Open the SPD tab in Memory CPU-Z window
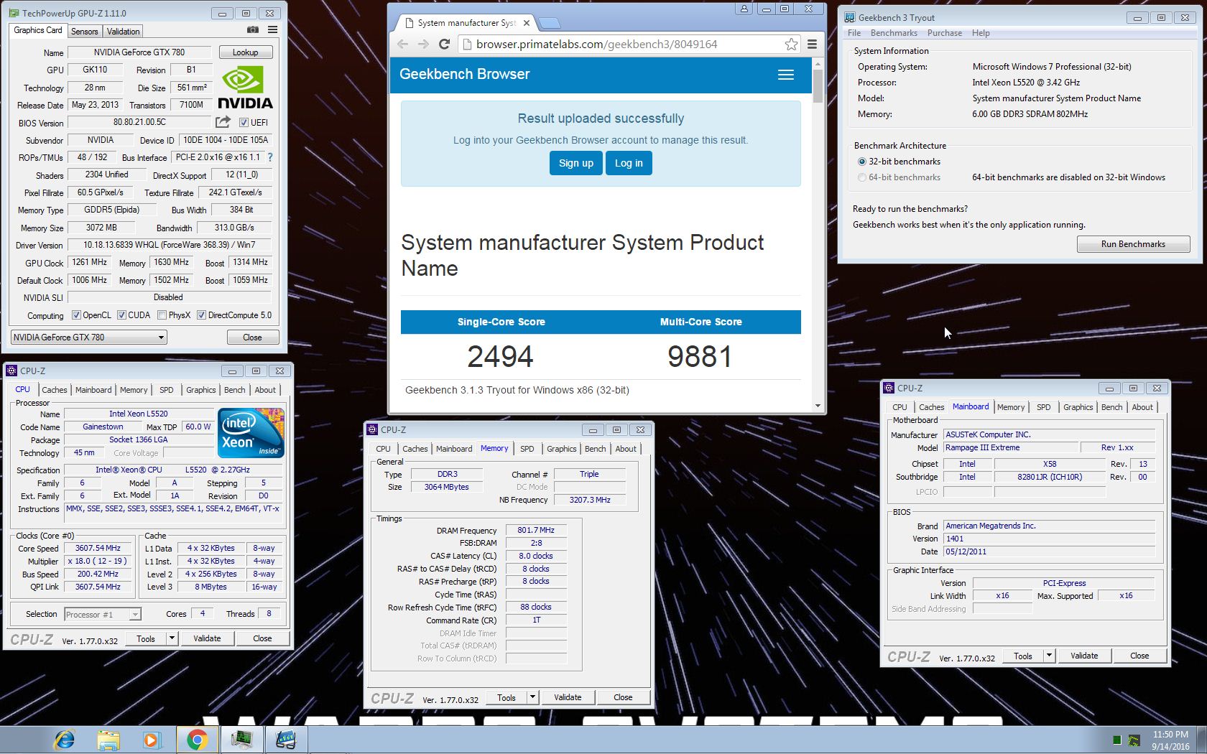The width and height of the screenshot is (1207, 754). pyautogui.click(x=527, y=449)
